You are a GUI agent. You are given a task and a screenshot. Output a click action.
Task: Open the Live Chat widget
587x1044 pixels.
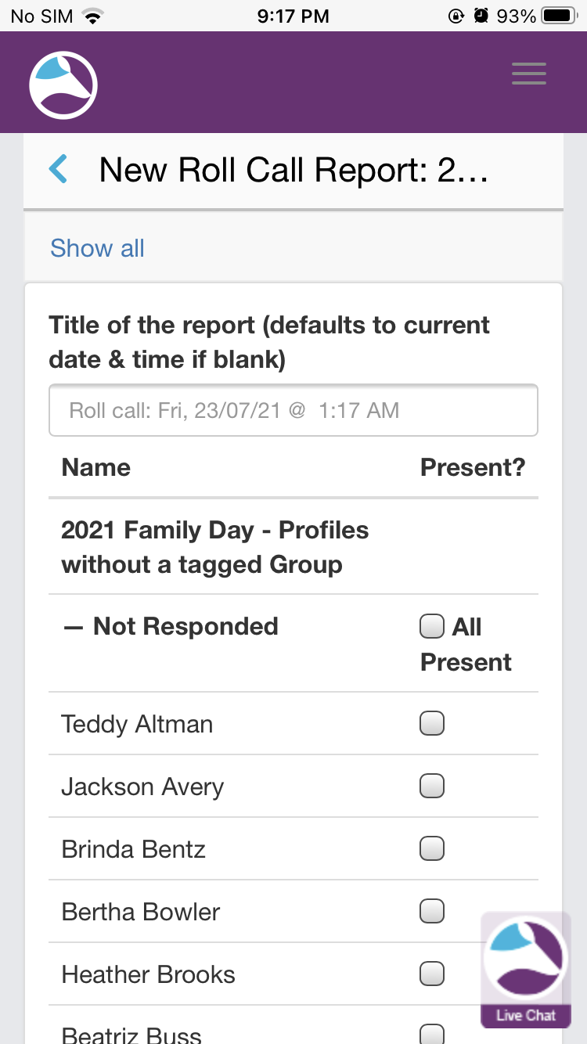(525, 970)
